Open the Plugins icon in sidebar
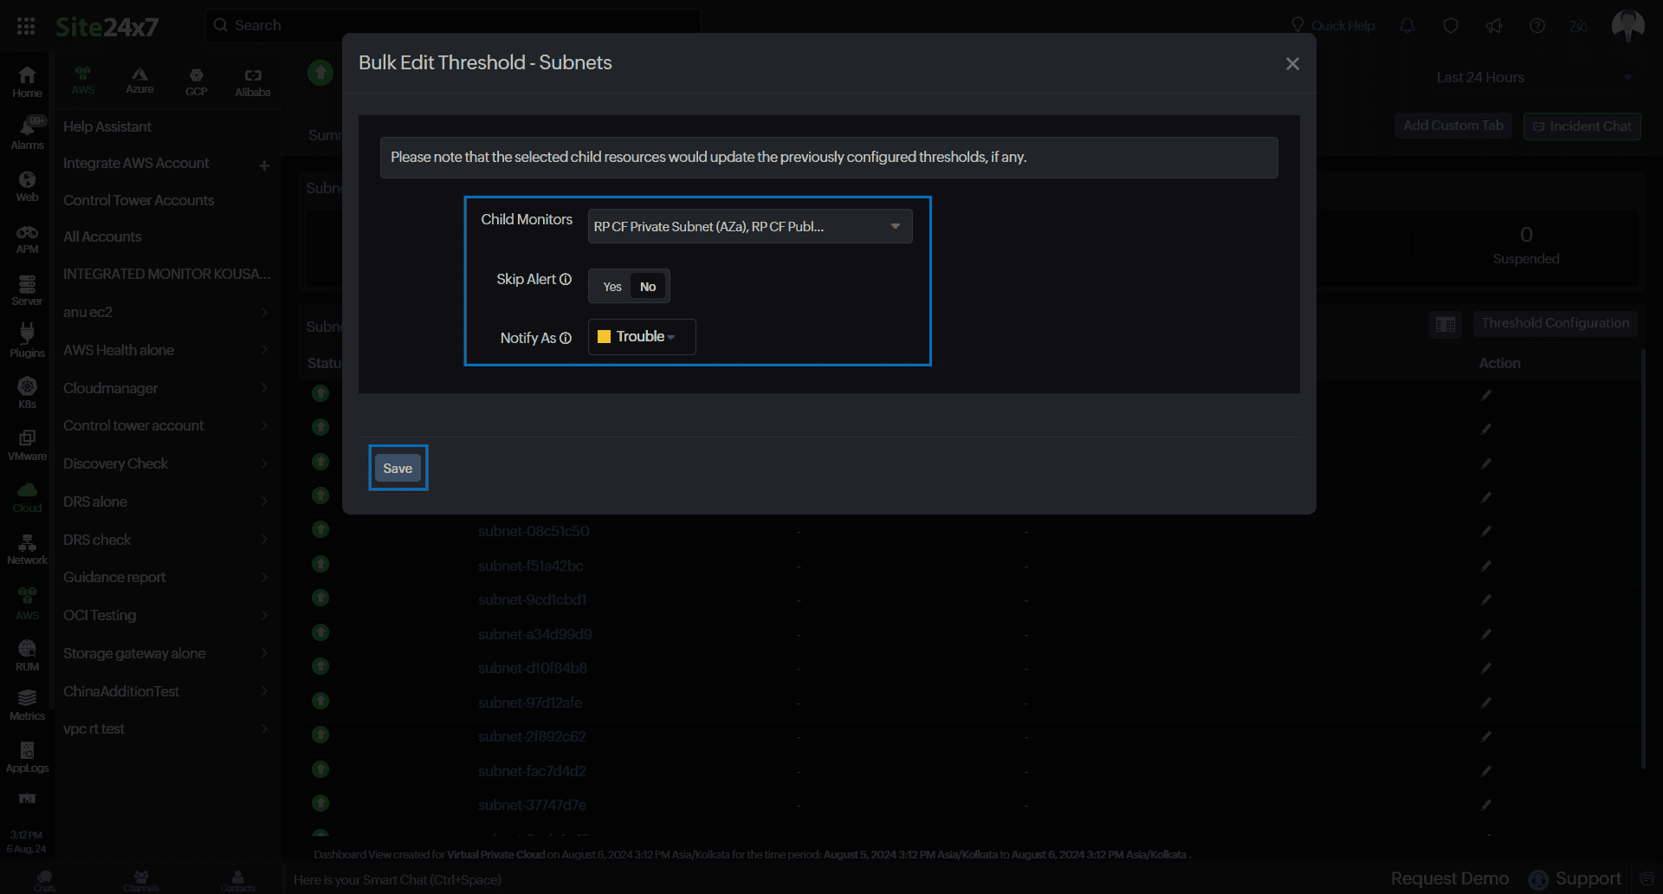The height and width of the screenshot is (894, 1663). pos(27,341)
